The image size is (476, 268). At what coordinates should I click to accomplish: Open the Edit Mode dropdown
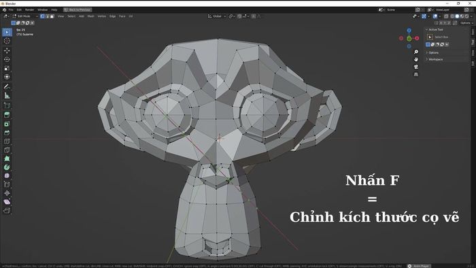[25, 16]
